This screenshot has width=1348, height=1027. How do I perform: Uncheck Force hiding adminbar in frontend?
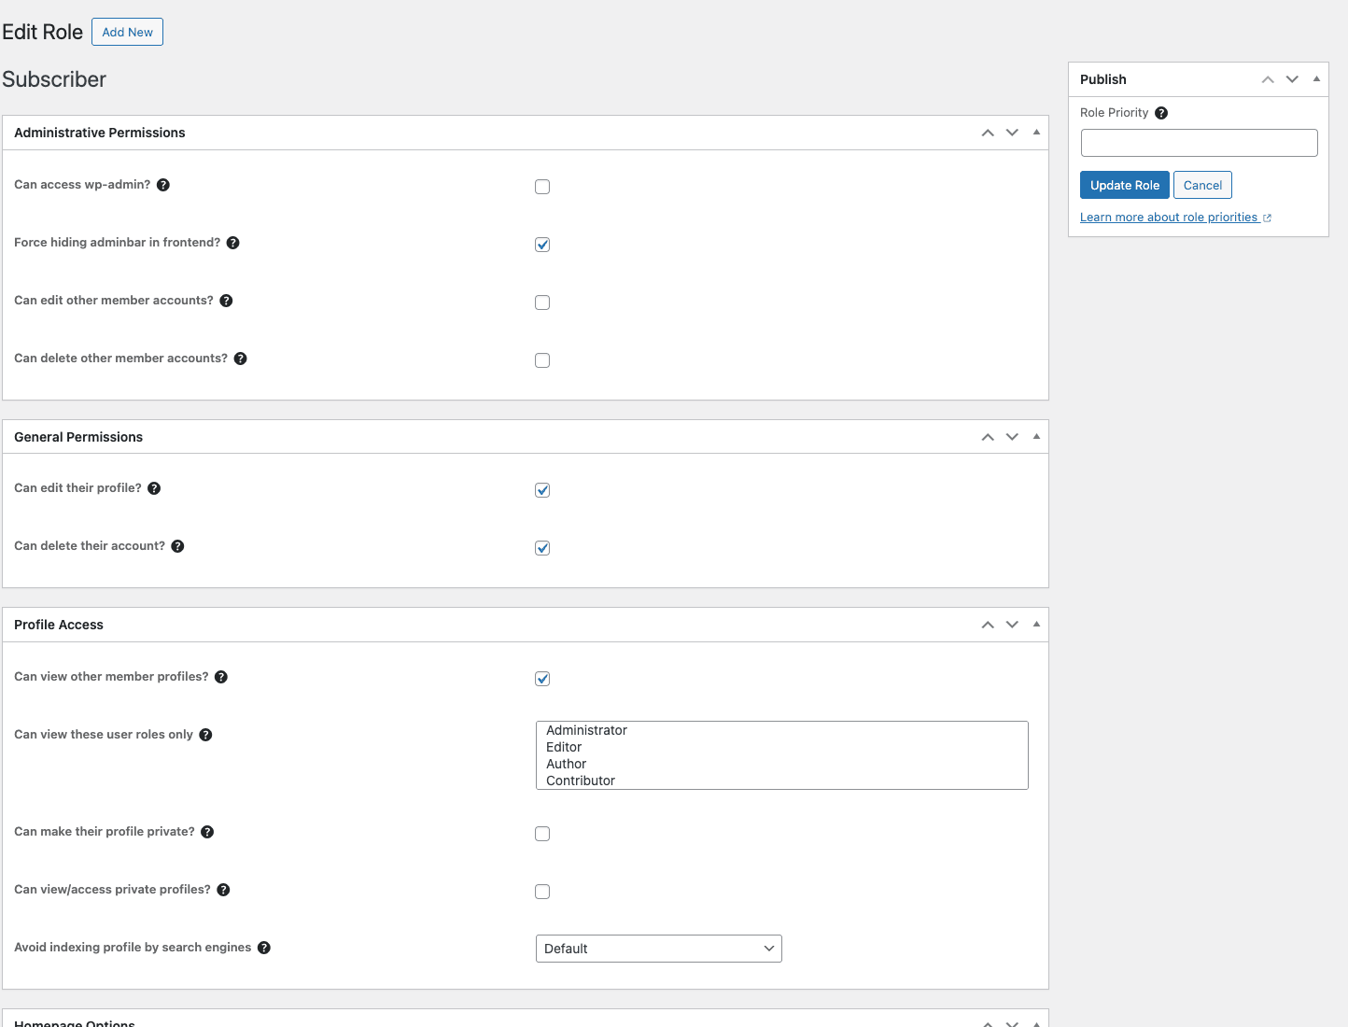click(542, 245)
